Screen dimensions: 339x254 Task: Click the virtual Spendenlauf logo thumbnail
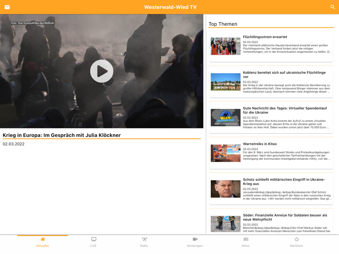pos(226,118)
